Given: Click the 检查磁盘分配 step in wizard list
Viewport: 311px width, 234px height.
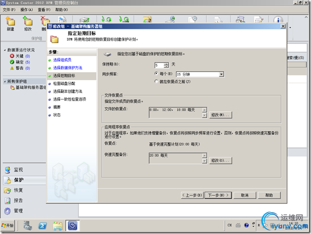Looking at the screenshot, I should click(64, 84).
